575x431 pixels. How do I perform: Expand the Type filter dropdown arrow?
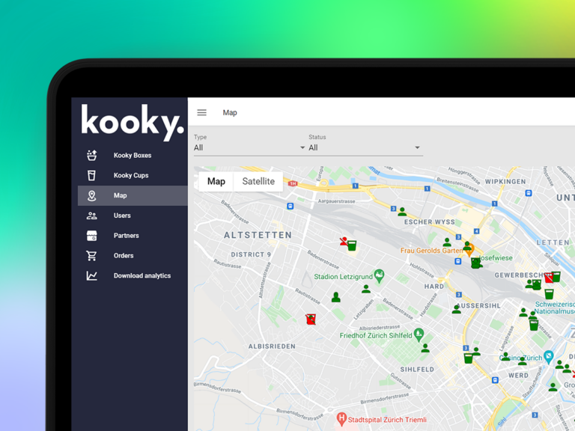coord(302,147)
